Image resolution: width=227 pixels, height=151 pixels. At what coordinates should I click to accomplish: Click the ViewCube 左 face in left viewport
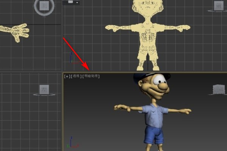(44, 89)
